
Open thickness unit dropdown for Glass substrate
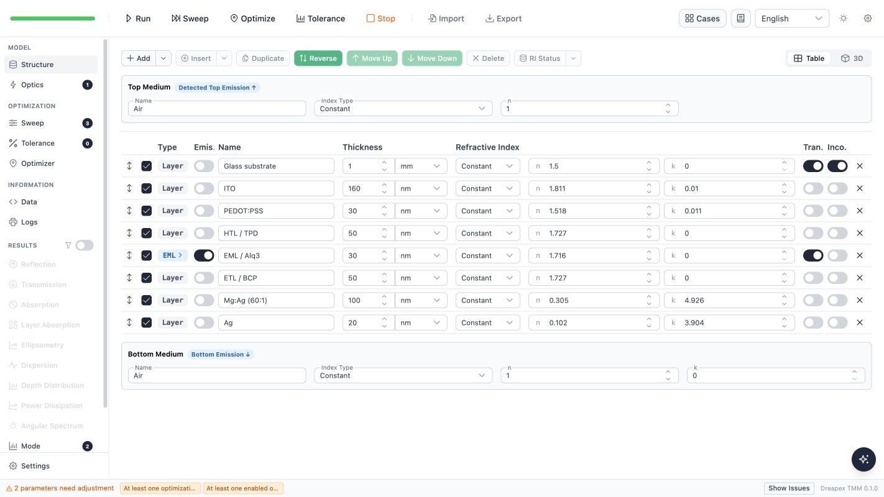pyautogui.click(x=421, y=166)
